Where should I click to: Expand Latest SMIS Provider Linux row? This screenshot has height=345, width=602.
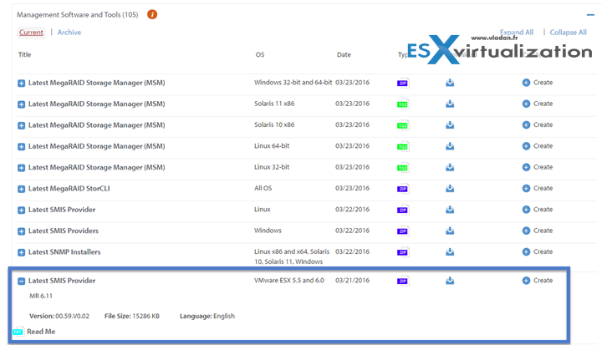[x=22, y=210]
